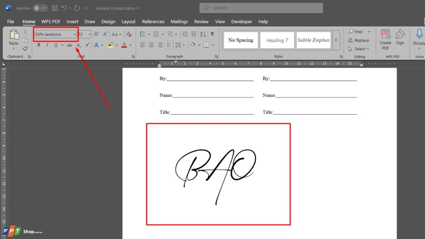Apply yellow text highlight color
The image size is (425, 239).
[110, 45]
